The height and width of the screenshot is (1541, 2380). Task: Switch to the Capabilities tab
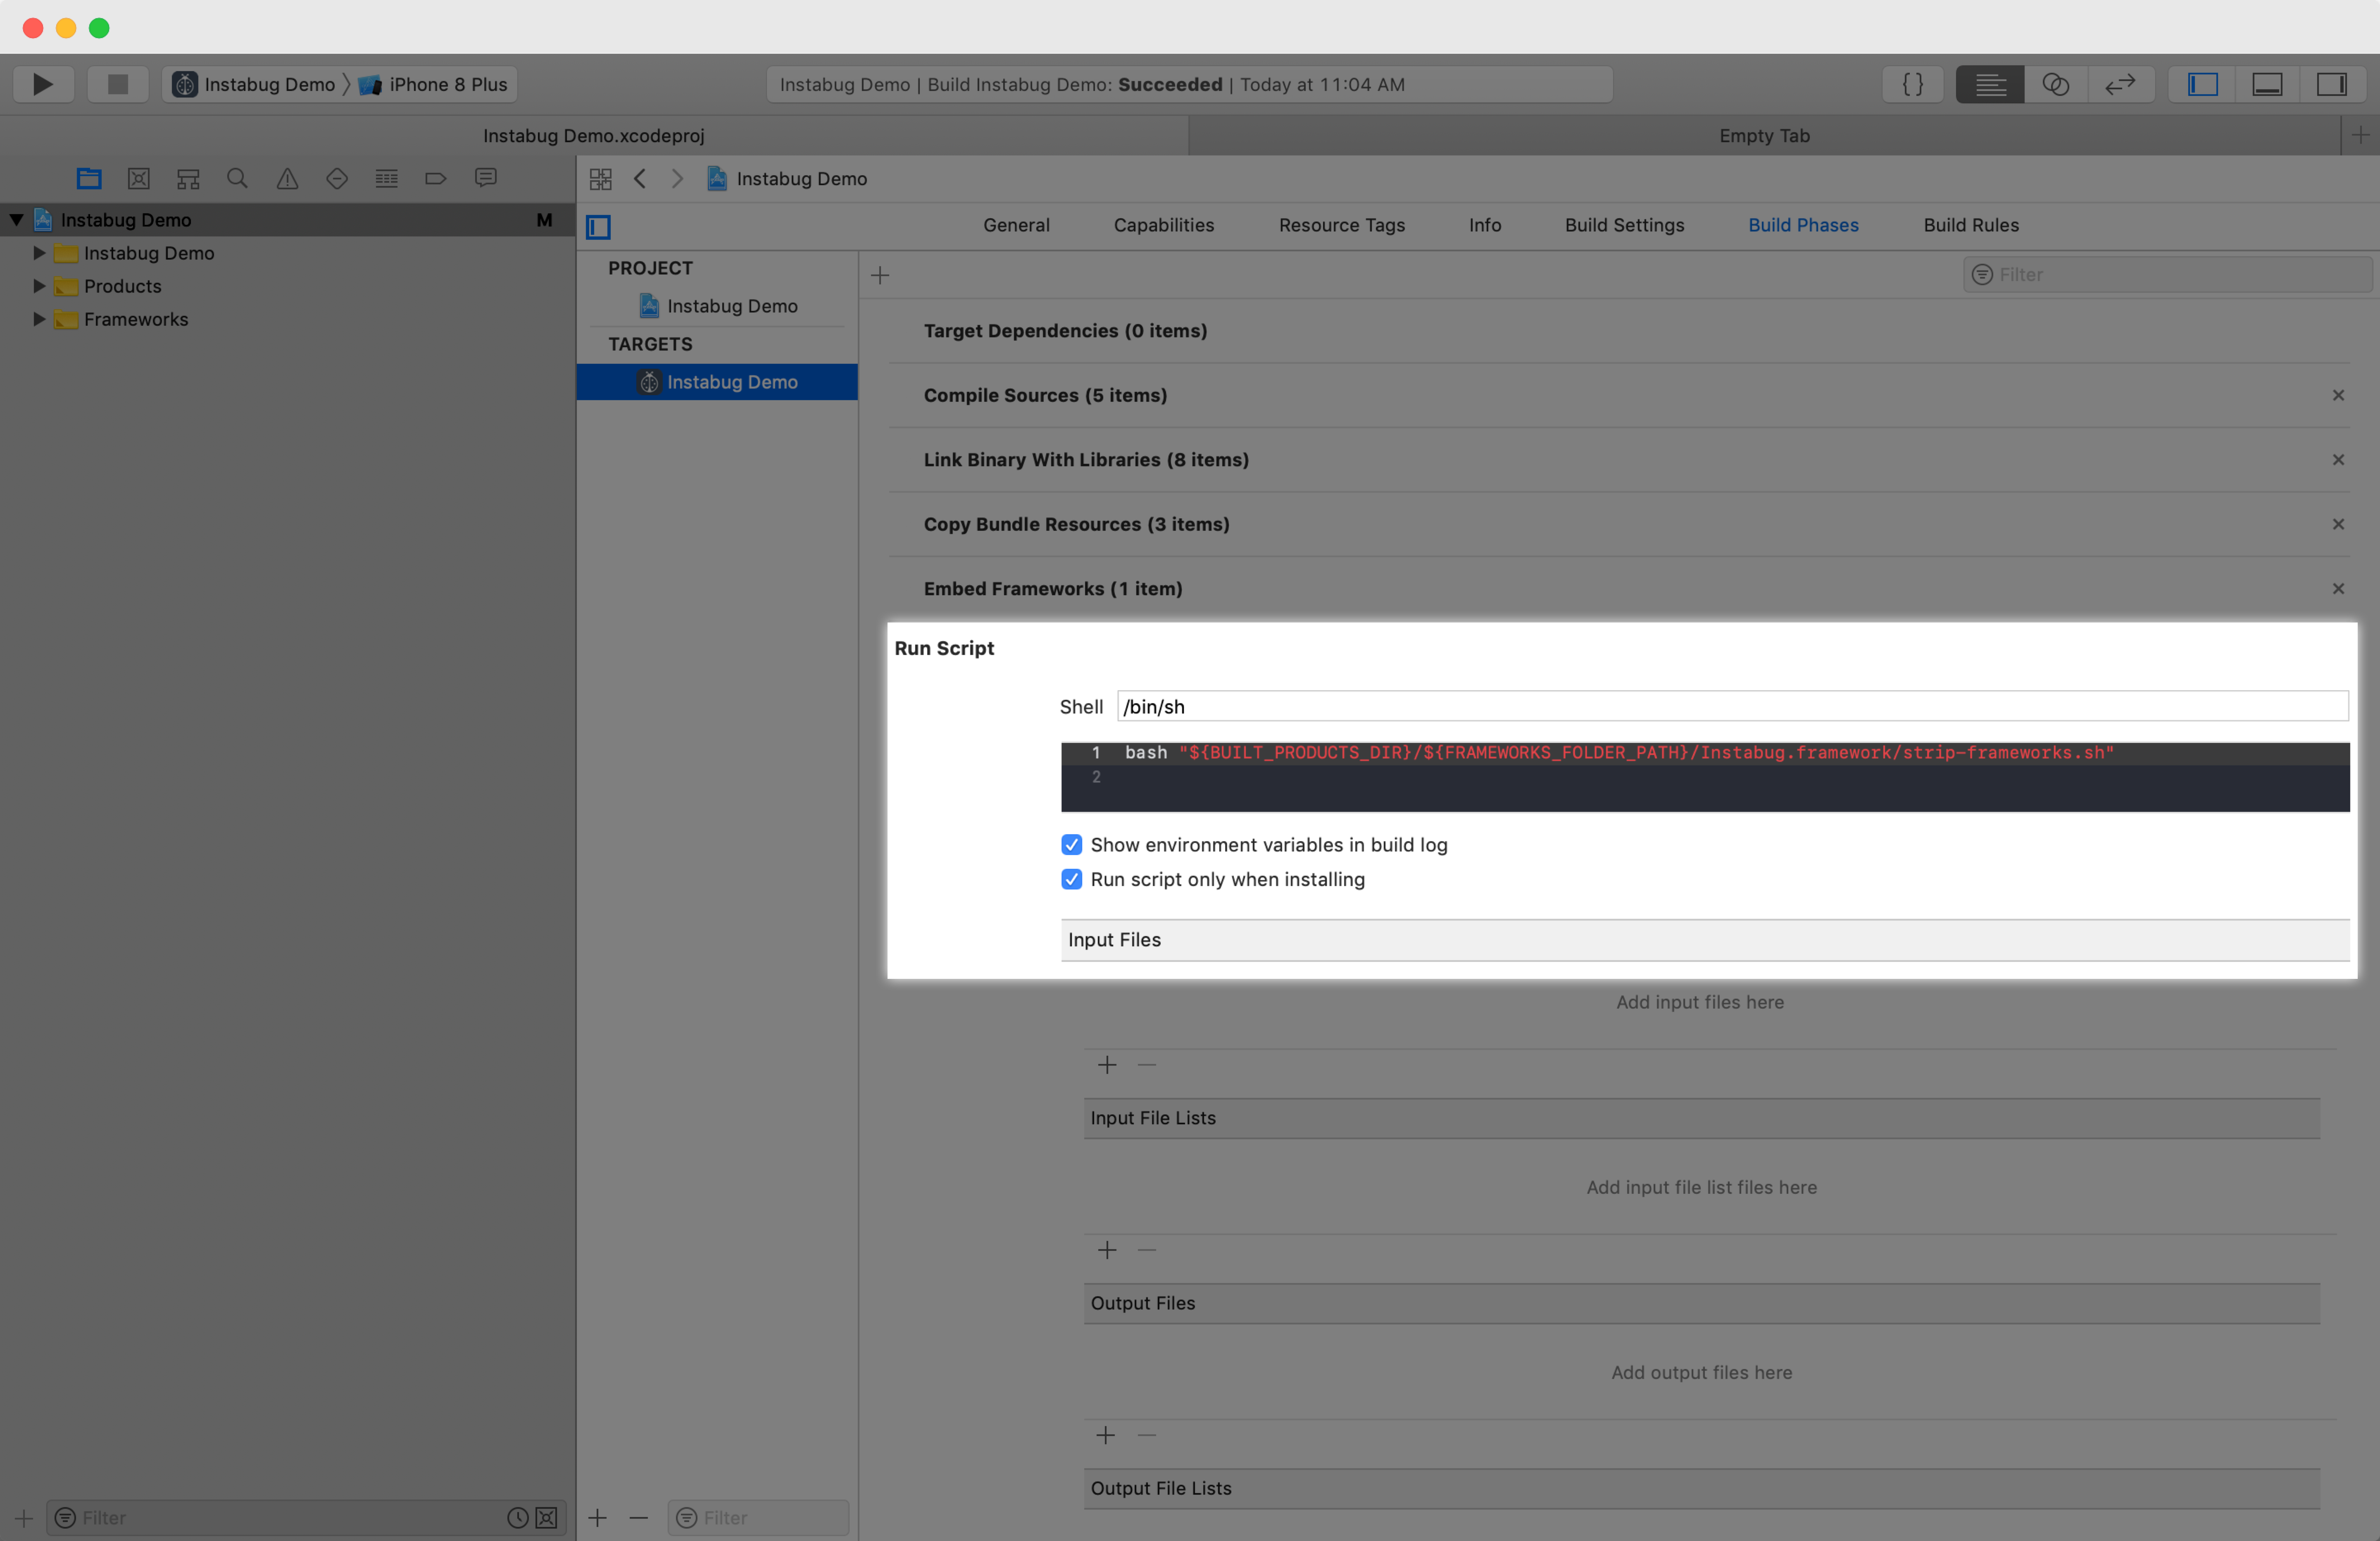[1164, 225]
